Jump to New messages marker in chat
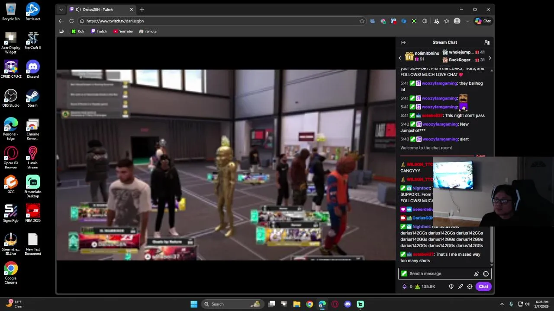 click(480, 156)
